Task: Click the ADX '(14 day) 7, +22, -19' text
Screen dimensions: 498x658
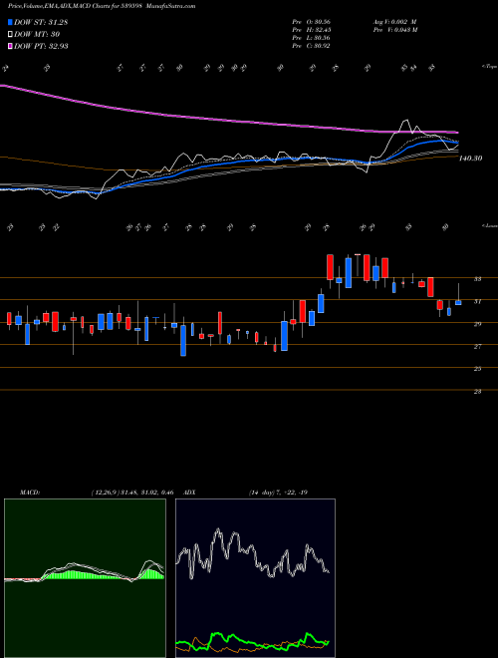Action: tap(278, 493)
